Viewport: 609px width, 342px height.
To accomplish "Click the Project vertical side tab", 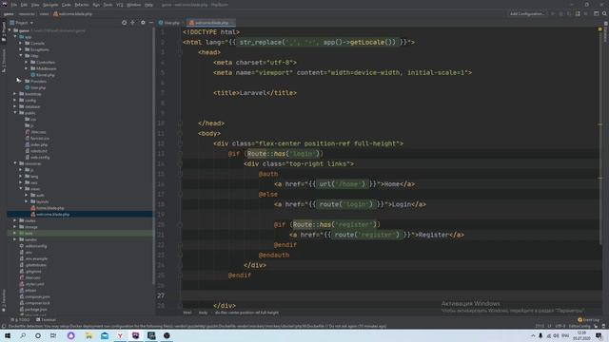I will tap(4, 31).
